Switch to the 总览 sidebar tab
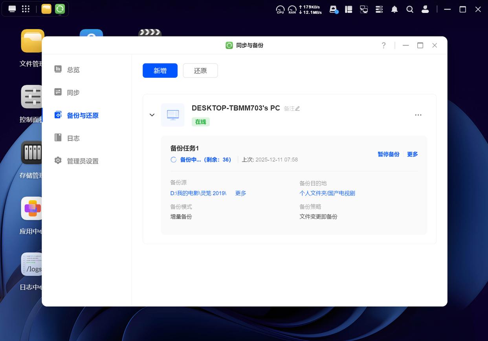Screen dimensions: 488x341 pyautogui.click(x=73, y=70)
